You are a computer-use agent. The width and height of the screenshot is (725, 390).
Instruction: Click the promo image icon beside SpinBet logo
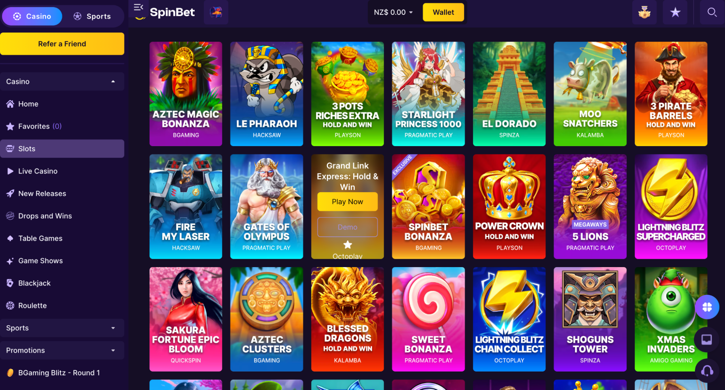pos(216,12)
